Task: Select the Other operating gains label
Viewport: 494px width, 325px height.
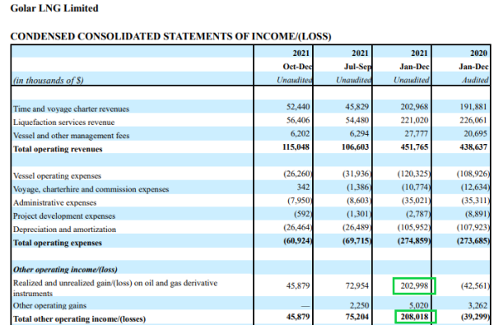Action: pyautogui.click(x=49, y=305)
